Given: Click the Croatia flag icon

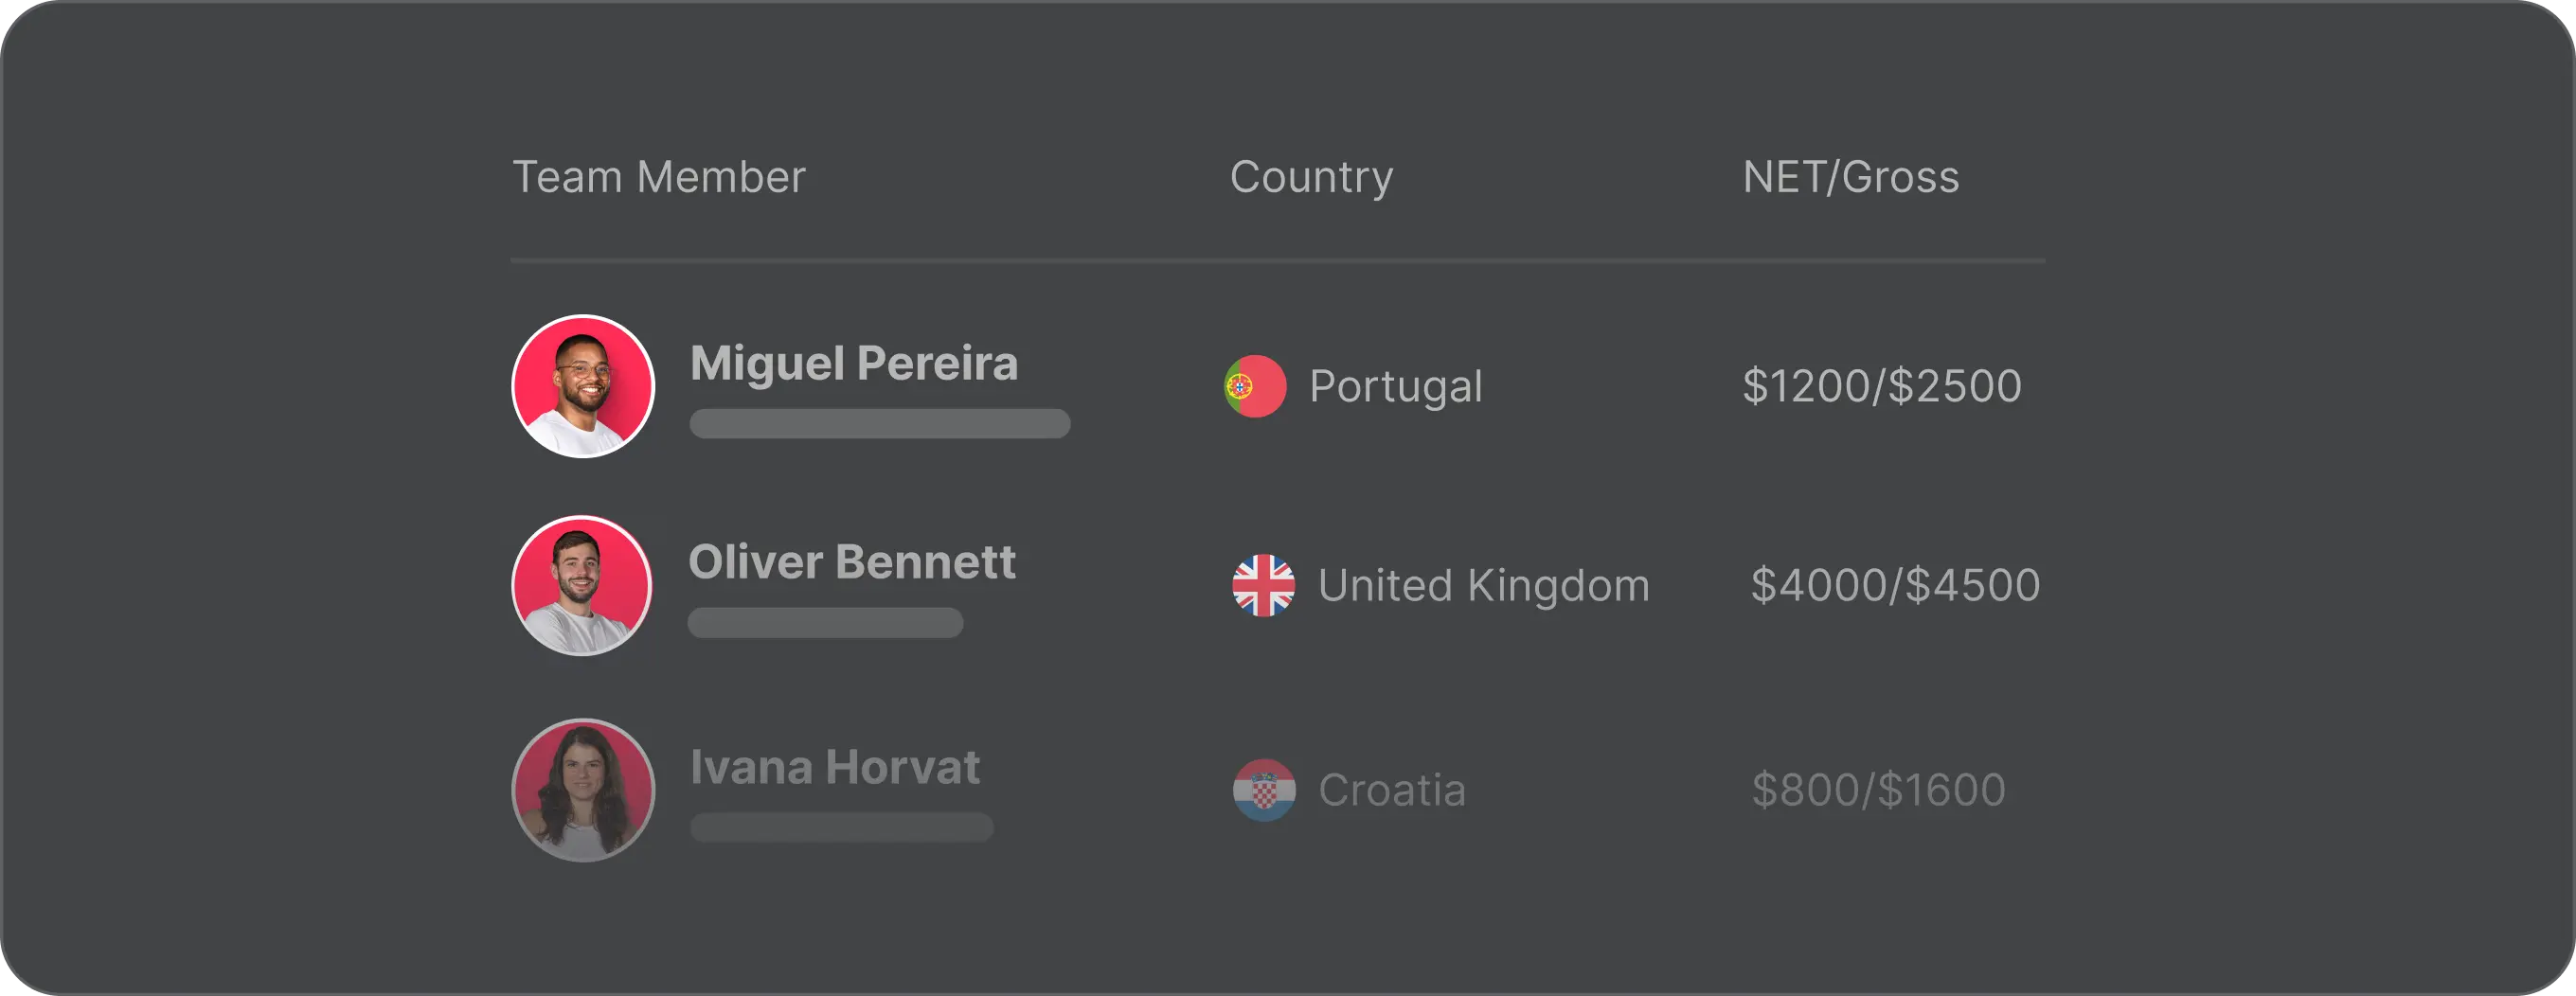Looking at the screenshot, I should (x=1264, y=790).
